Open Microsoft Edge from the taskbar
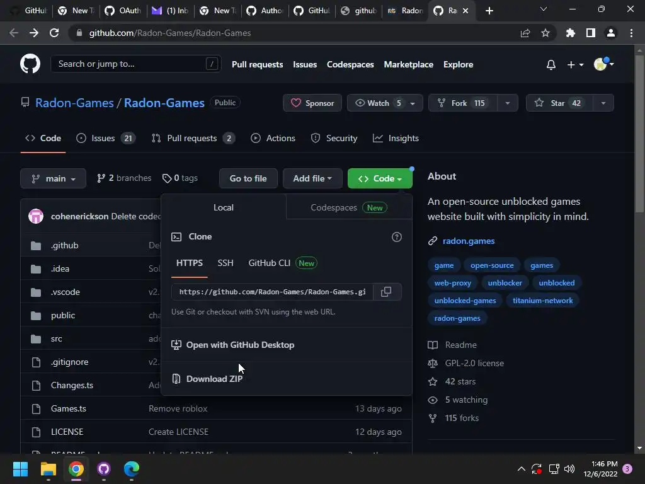This screenshot has height=484, width=645. (x=131, y=469)
